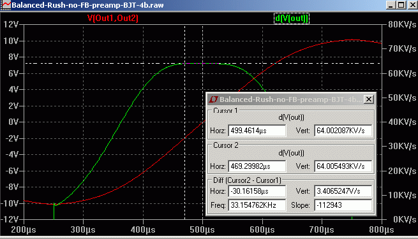418x239 pixels.
Task: Click Cursor 1 Vert field 64.002087KV/s
Action: click(x=343, y=131)
